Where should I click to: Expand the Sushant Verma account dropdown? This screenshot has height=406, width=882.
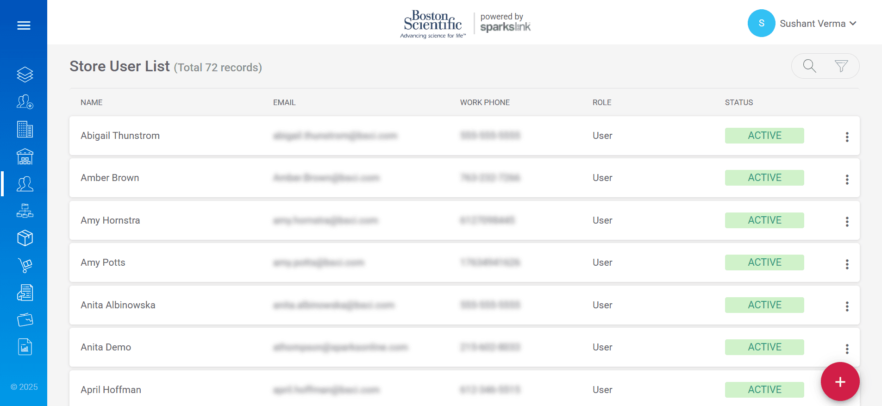pos(818,23)
